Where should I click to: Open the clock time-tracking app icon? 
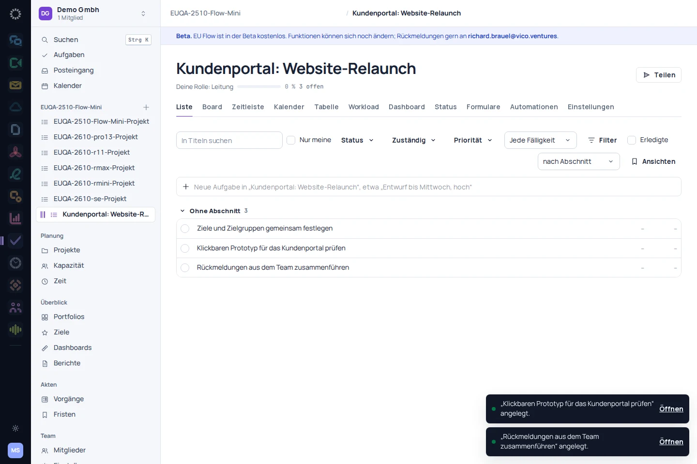coord(15,263)
